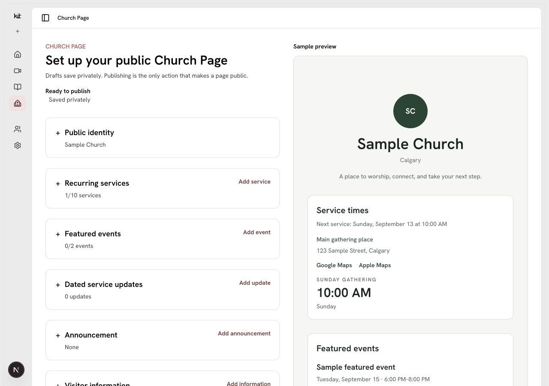Screen dimensions: 549x386
Task: Click the '0 updates' text
Action: (x=78, y=297)
